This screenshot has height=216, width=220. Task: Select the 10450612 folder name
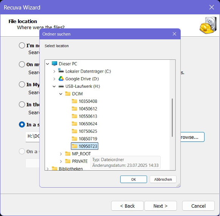coord(88,109)
